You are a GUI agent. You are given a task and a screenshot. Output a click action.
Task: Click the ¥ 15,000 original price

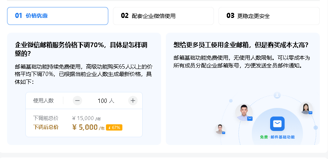pyautogui.click(x=83, y=118)
